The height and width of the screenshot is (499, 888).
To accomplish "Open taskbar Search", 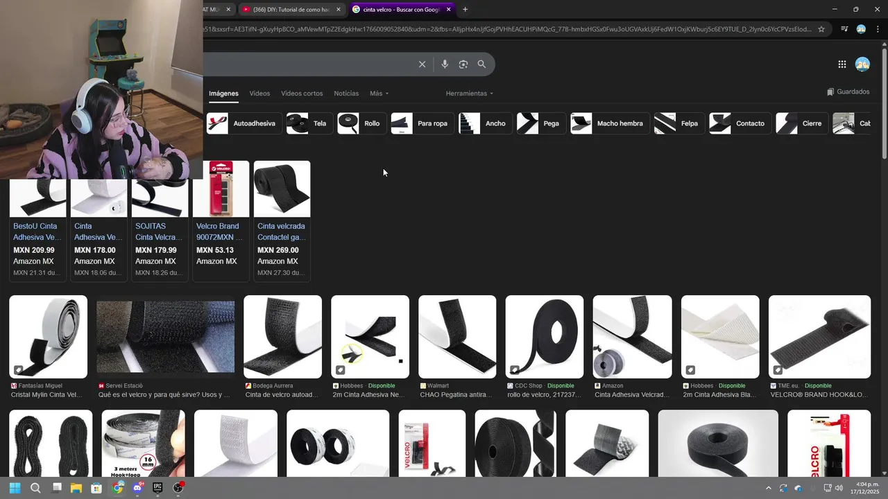I will click(x=35, y=488).
